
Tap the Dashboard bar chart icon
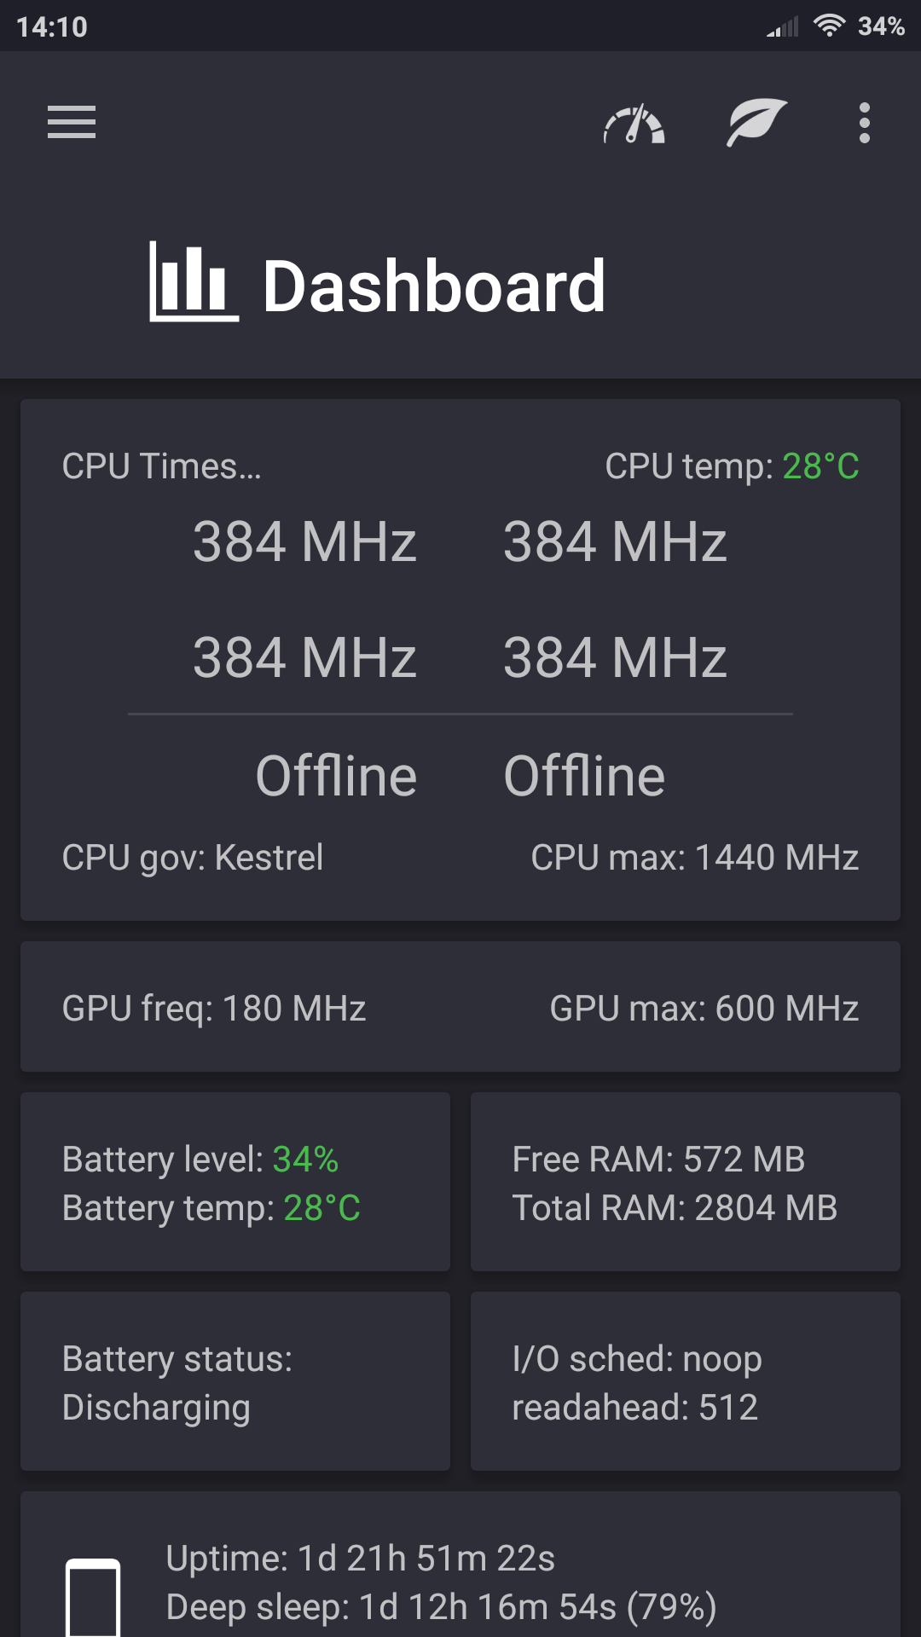click(194, 282)
